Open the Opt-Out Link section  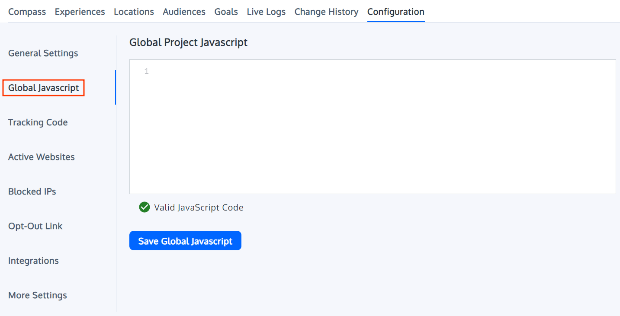tap(35, 226)
